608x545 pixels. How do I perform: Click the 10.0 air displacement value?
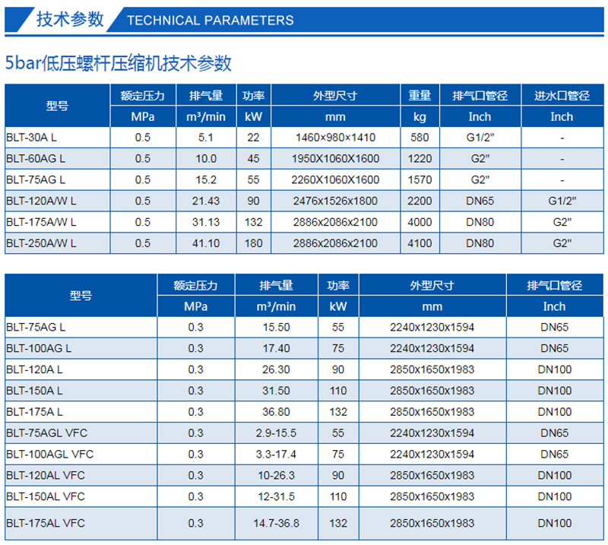point(206,159)
